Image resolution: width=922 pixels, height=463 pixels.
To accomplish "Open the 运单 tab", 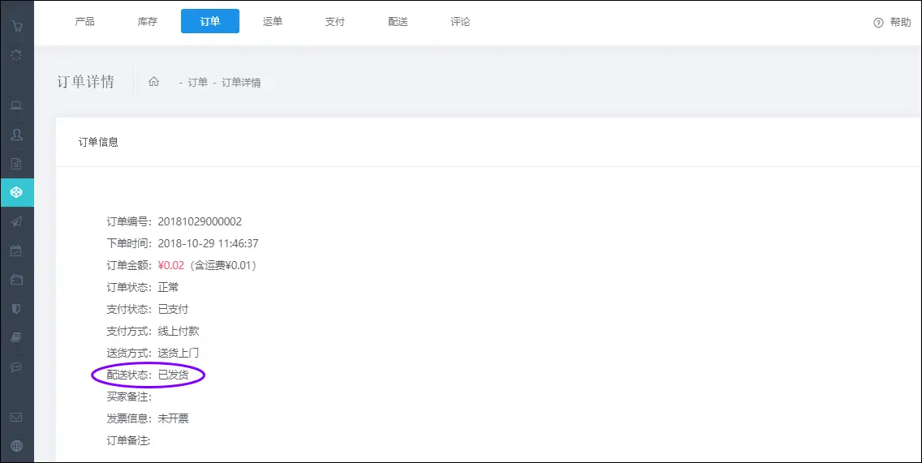I will [273, 22].
